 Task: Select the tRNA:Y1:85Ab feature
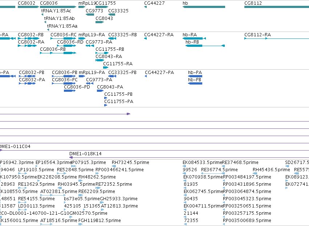pos(45,22)
